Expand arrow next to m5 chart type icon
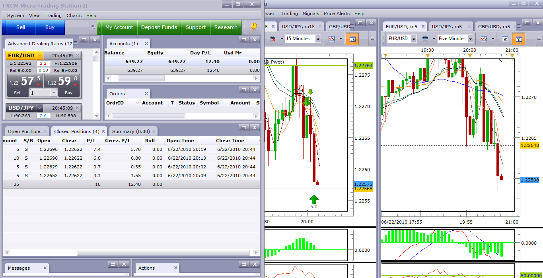 point(493,39)
